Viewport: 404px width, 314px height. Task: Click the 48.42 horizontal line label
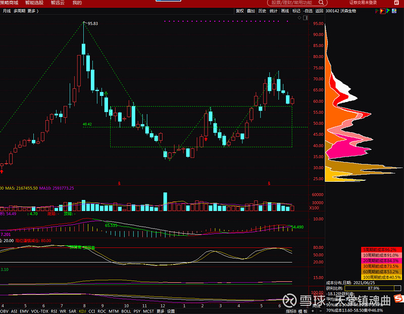pos(87,124)
